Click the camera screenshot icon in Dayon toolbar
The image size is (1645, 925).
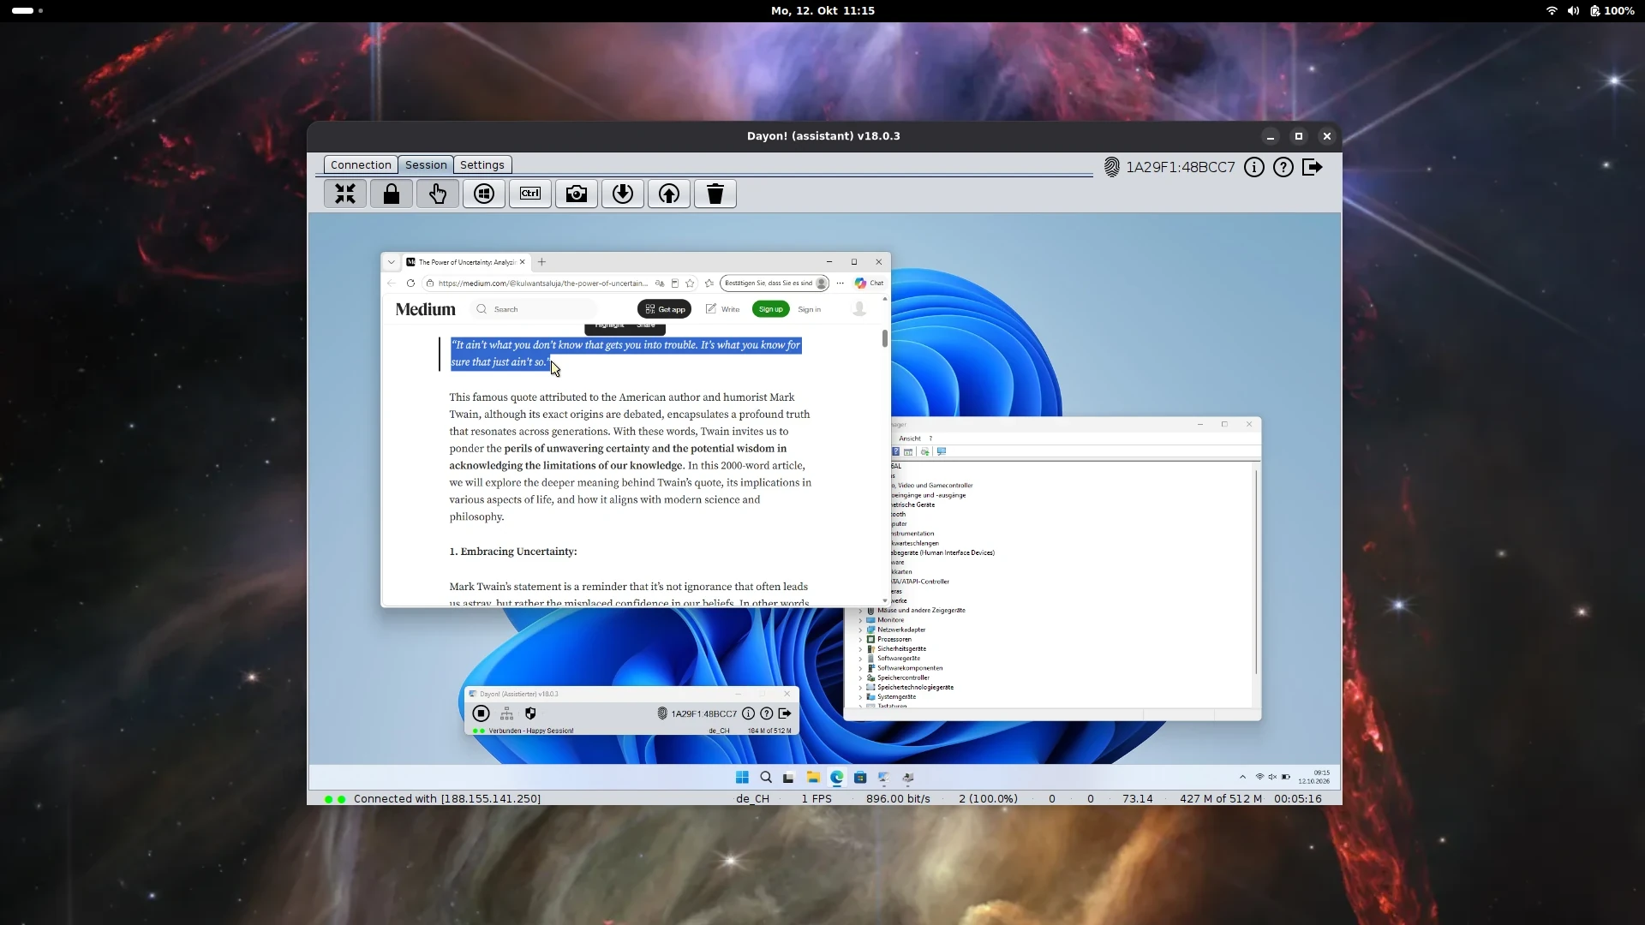(x=577, y=194)
